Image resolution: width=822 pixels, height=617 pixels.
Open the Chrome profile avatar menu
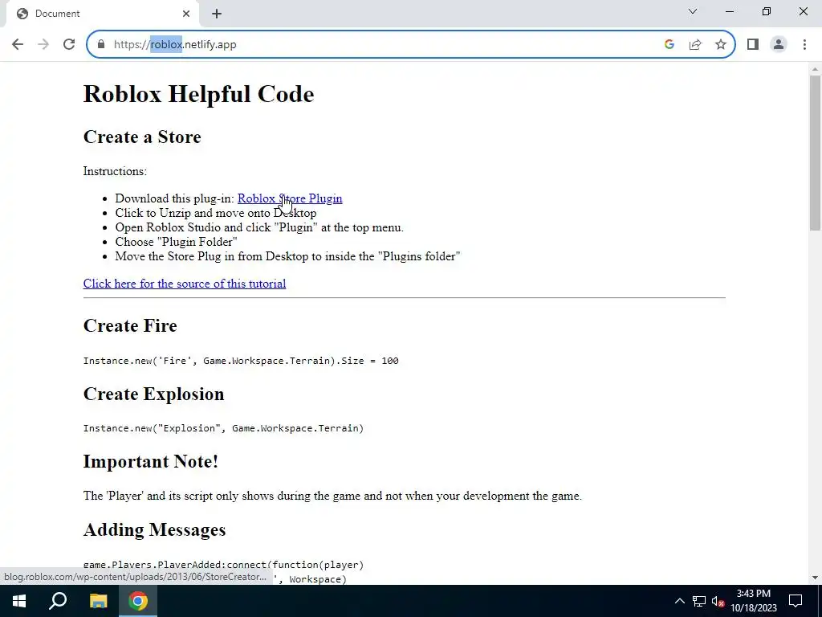[x=779, y=45]
